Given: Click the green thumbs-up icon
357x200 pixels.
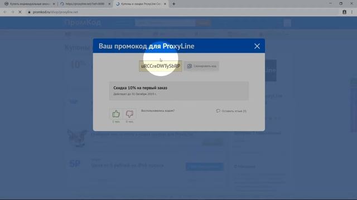Looking at the screenshot, I should pyautogui.click(x=116, y=114).
